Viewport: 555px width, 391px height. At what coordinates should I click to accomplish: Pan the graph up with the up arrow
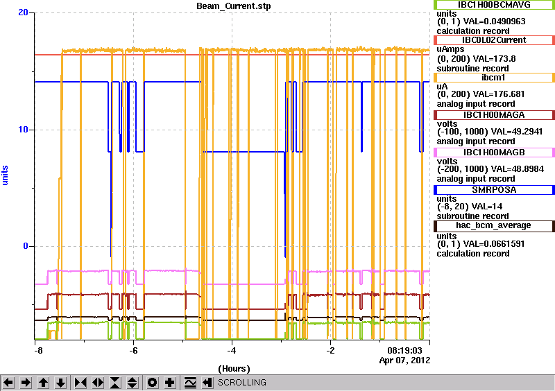[44, 383]
